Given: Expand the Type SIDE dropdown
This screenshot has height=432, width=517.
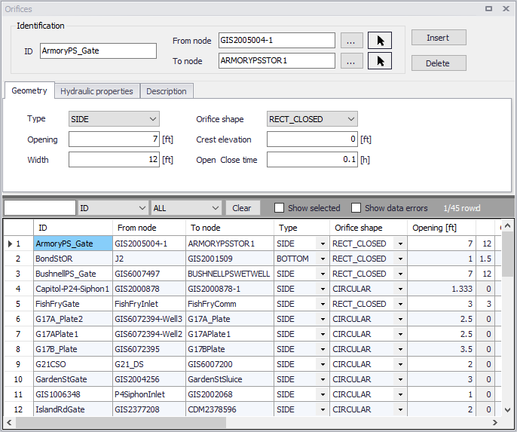Looking at the screenshot, I should tap(114, 119).
